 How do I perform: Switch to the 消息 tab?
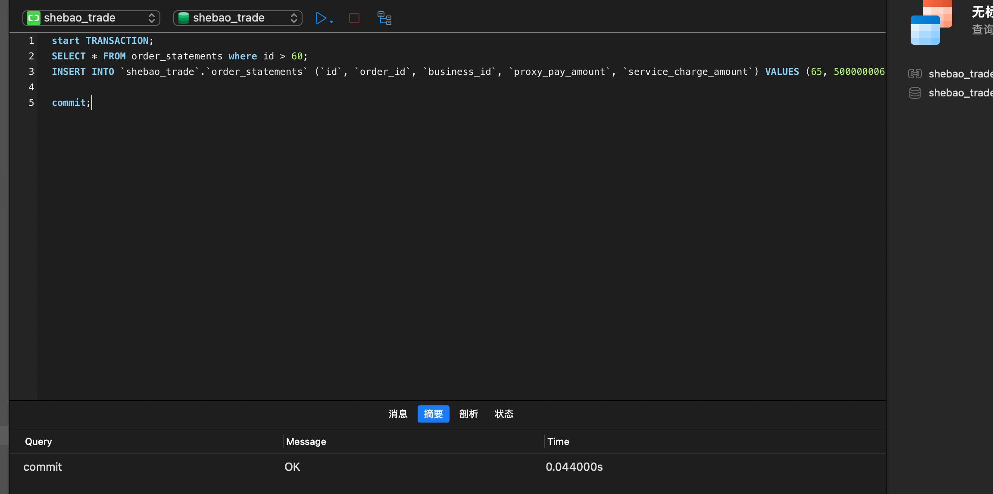[398, 414]
